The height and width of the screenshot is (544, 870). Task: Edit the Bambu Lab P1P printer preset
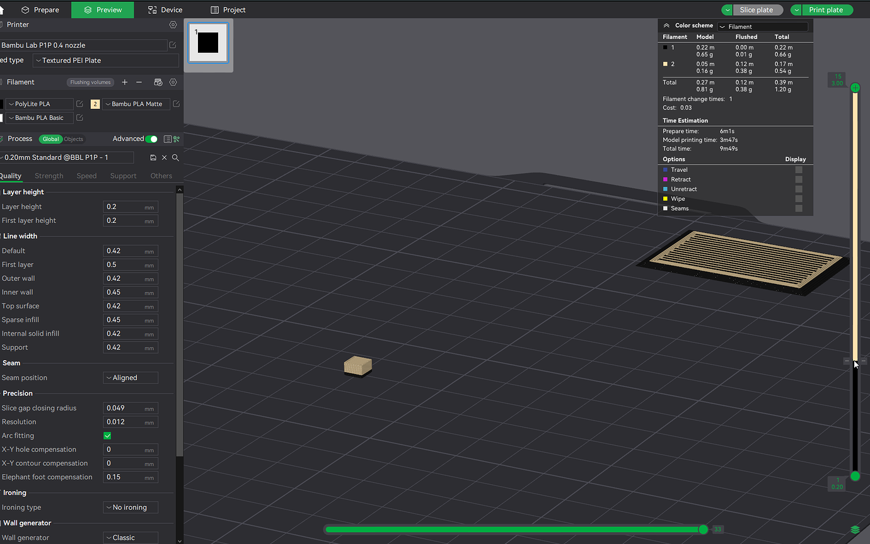point(173,45)
